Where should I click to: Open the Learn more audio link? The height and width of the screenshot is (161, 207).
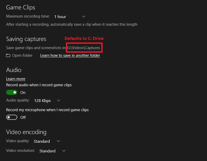[x=16, y=79]
